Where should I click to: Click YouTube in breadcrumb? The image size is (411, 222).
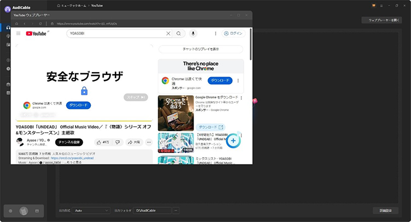click(x=97, y=5)
